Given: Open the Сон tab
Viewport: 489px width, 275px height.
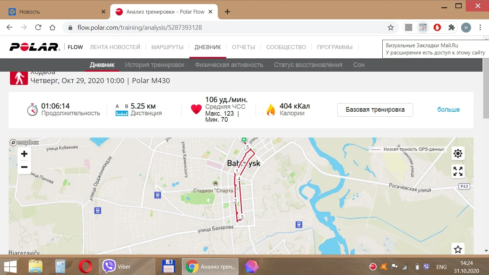Looking at the screenshot, I should 359,65.
